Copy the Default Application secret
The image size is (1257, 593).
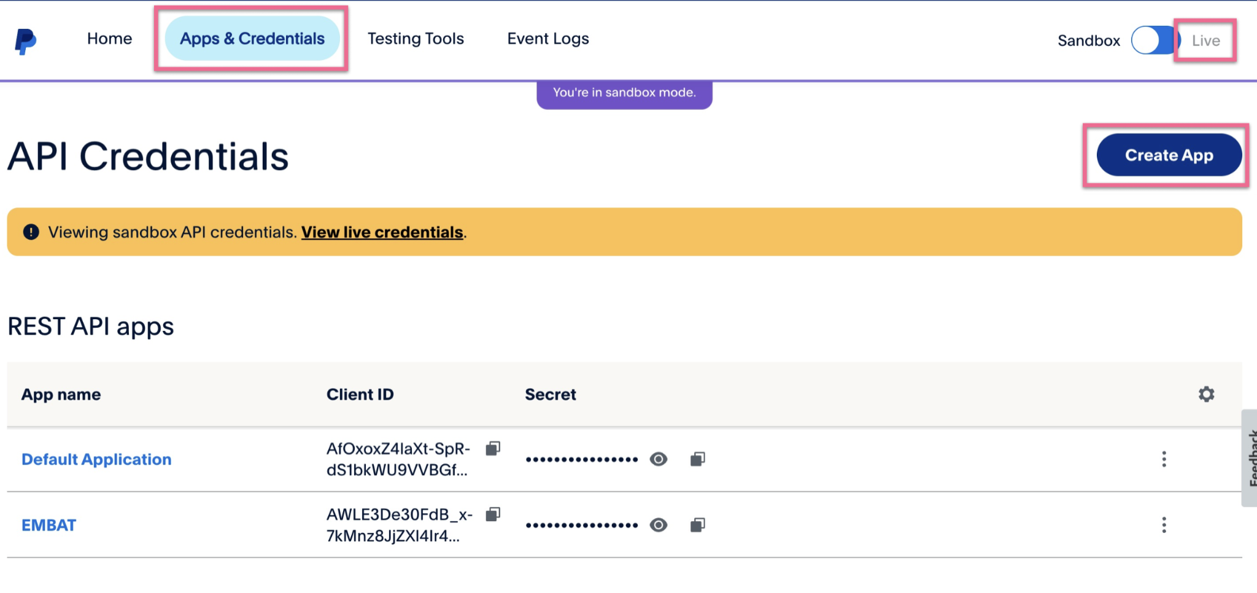coord(697,459)
